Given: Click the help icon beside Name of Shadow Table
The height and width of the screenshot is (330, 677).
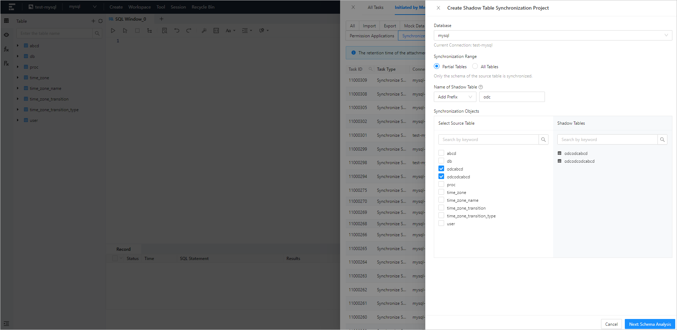Looking at the screenshot, I should click(x=481, y=87).
